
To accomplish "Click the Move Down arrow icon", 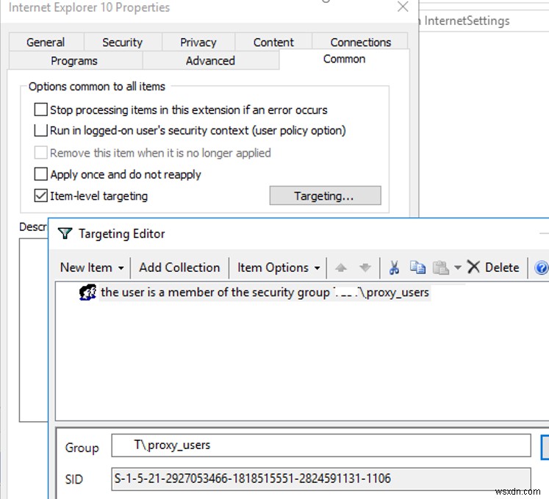I will [365, 268].
